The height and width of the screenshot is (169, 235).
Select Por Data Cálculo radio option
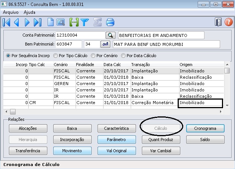(123, 56)
